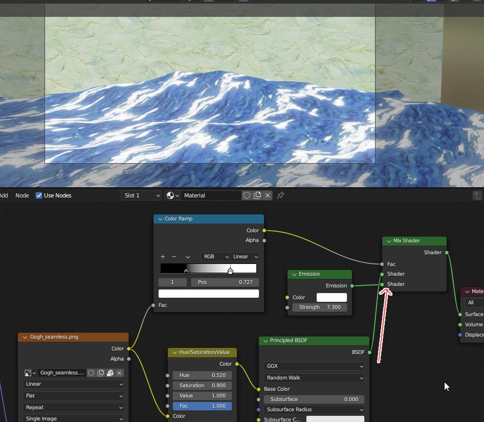Click the Hue value slider field

pyautogui.click(x=202, y=375)
